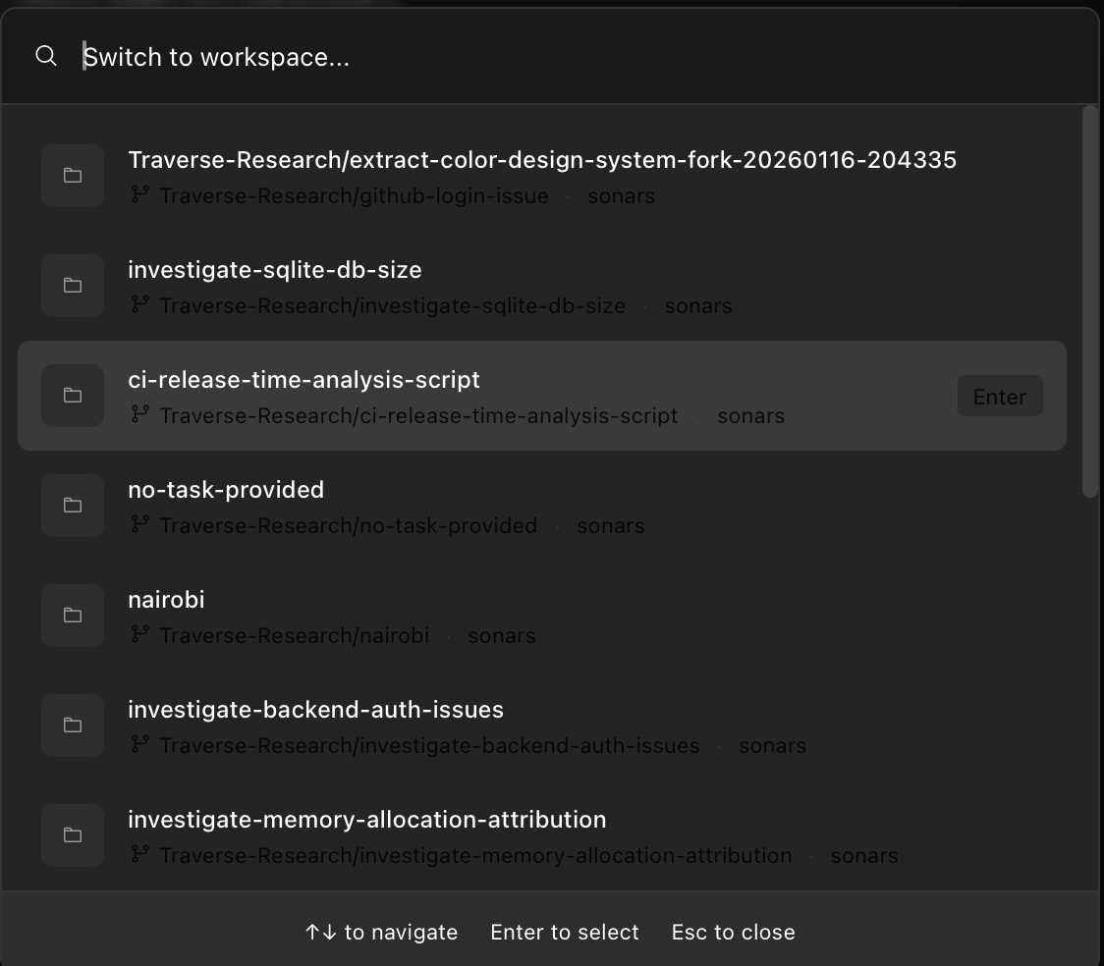Select the nairobi workspace entry
The width and height of the screenshot is (1104, 966).
point(393,614)
